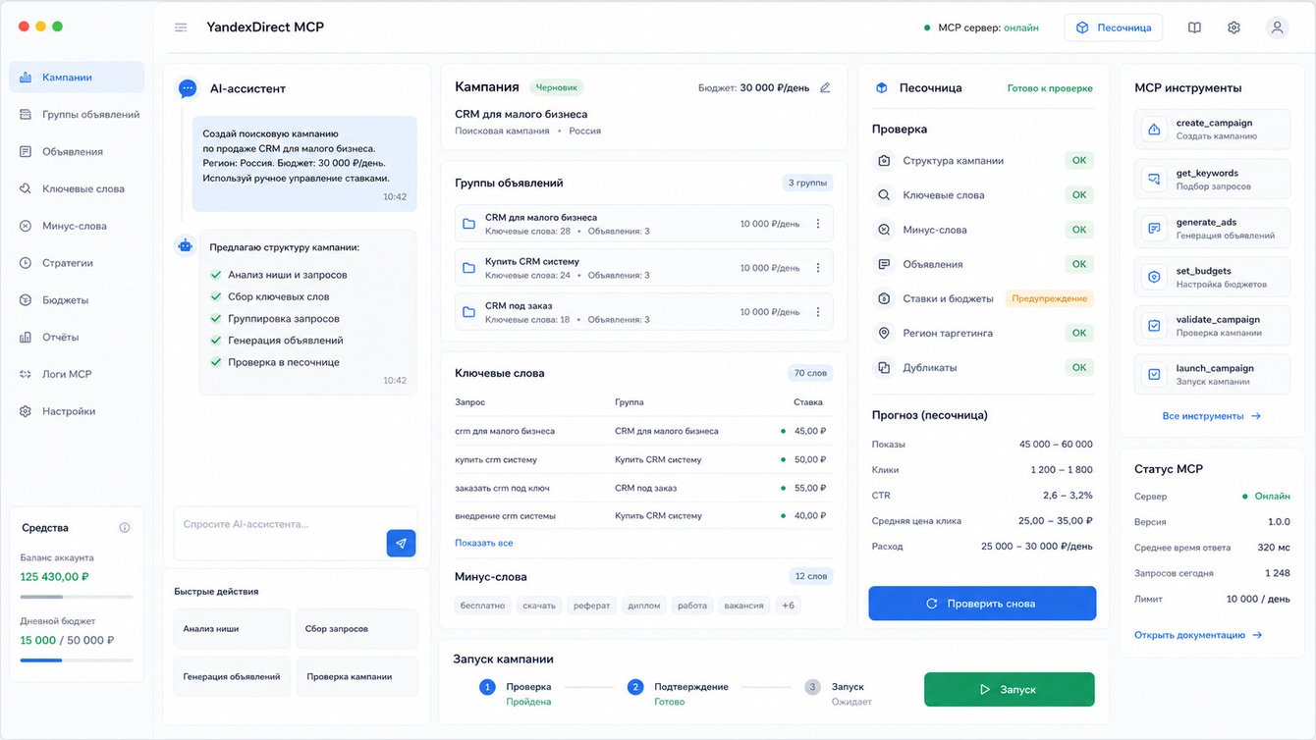
Task: Open options menu for Купить CRM систему group
Action: click(818, 268)
